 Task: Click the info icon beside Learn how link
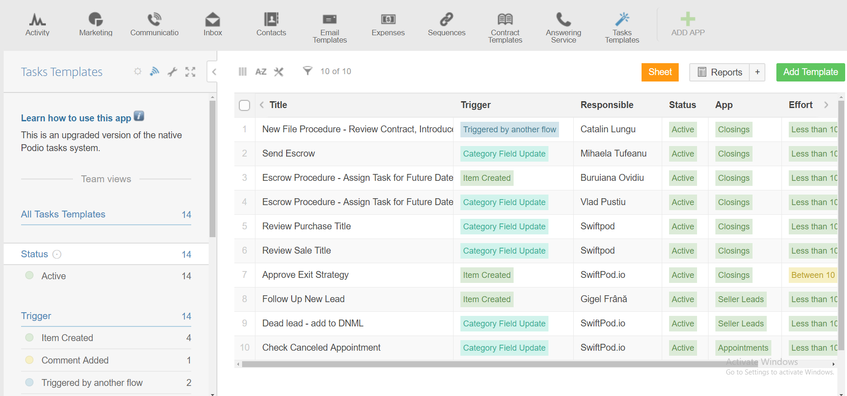(x=139, y=116)
